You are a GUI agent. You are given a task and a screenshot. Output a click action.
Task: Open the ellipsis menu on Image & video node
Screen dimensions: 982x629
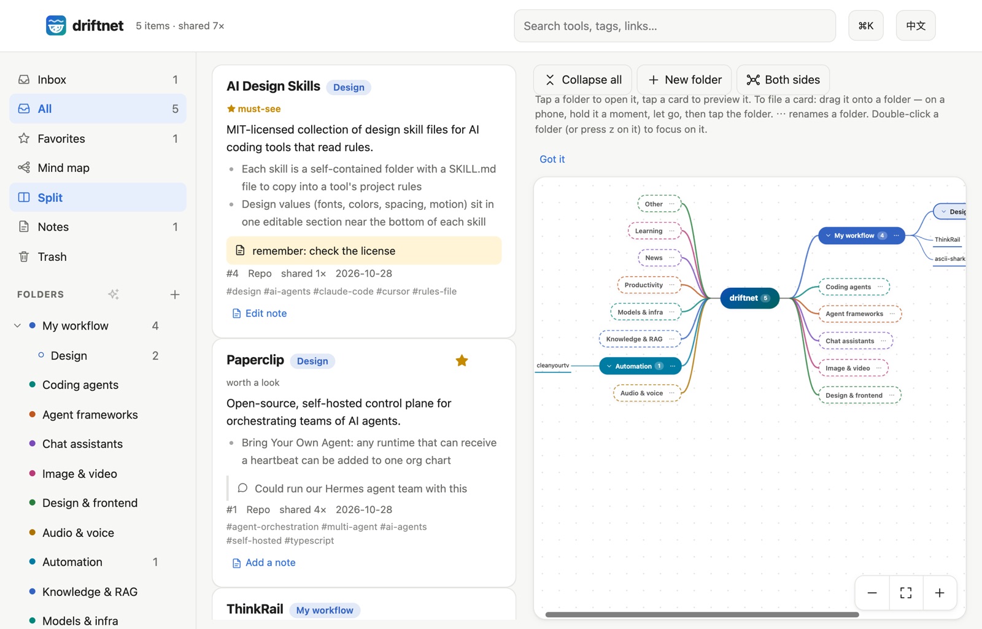[x=879, y=368]
